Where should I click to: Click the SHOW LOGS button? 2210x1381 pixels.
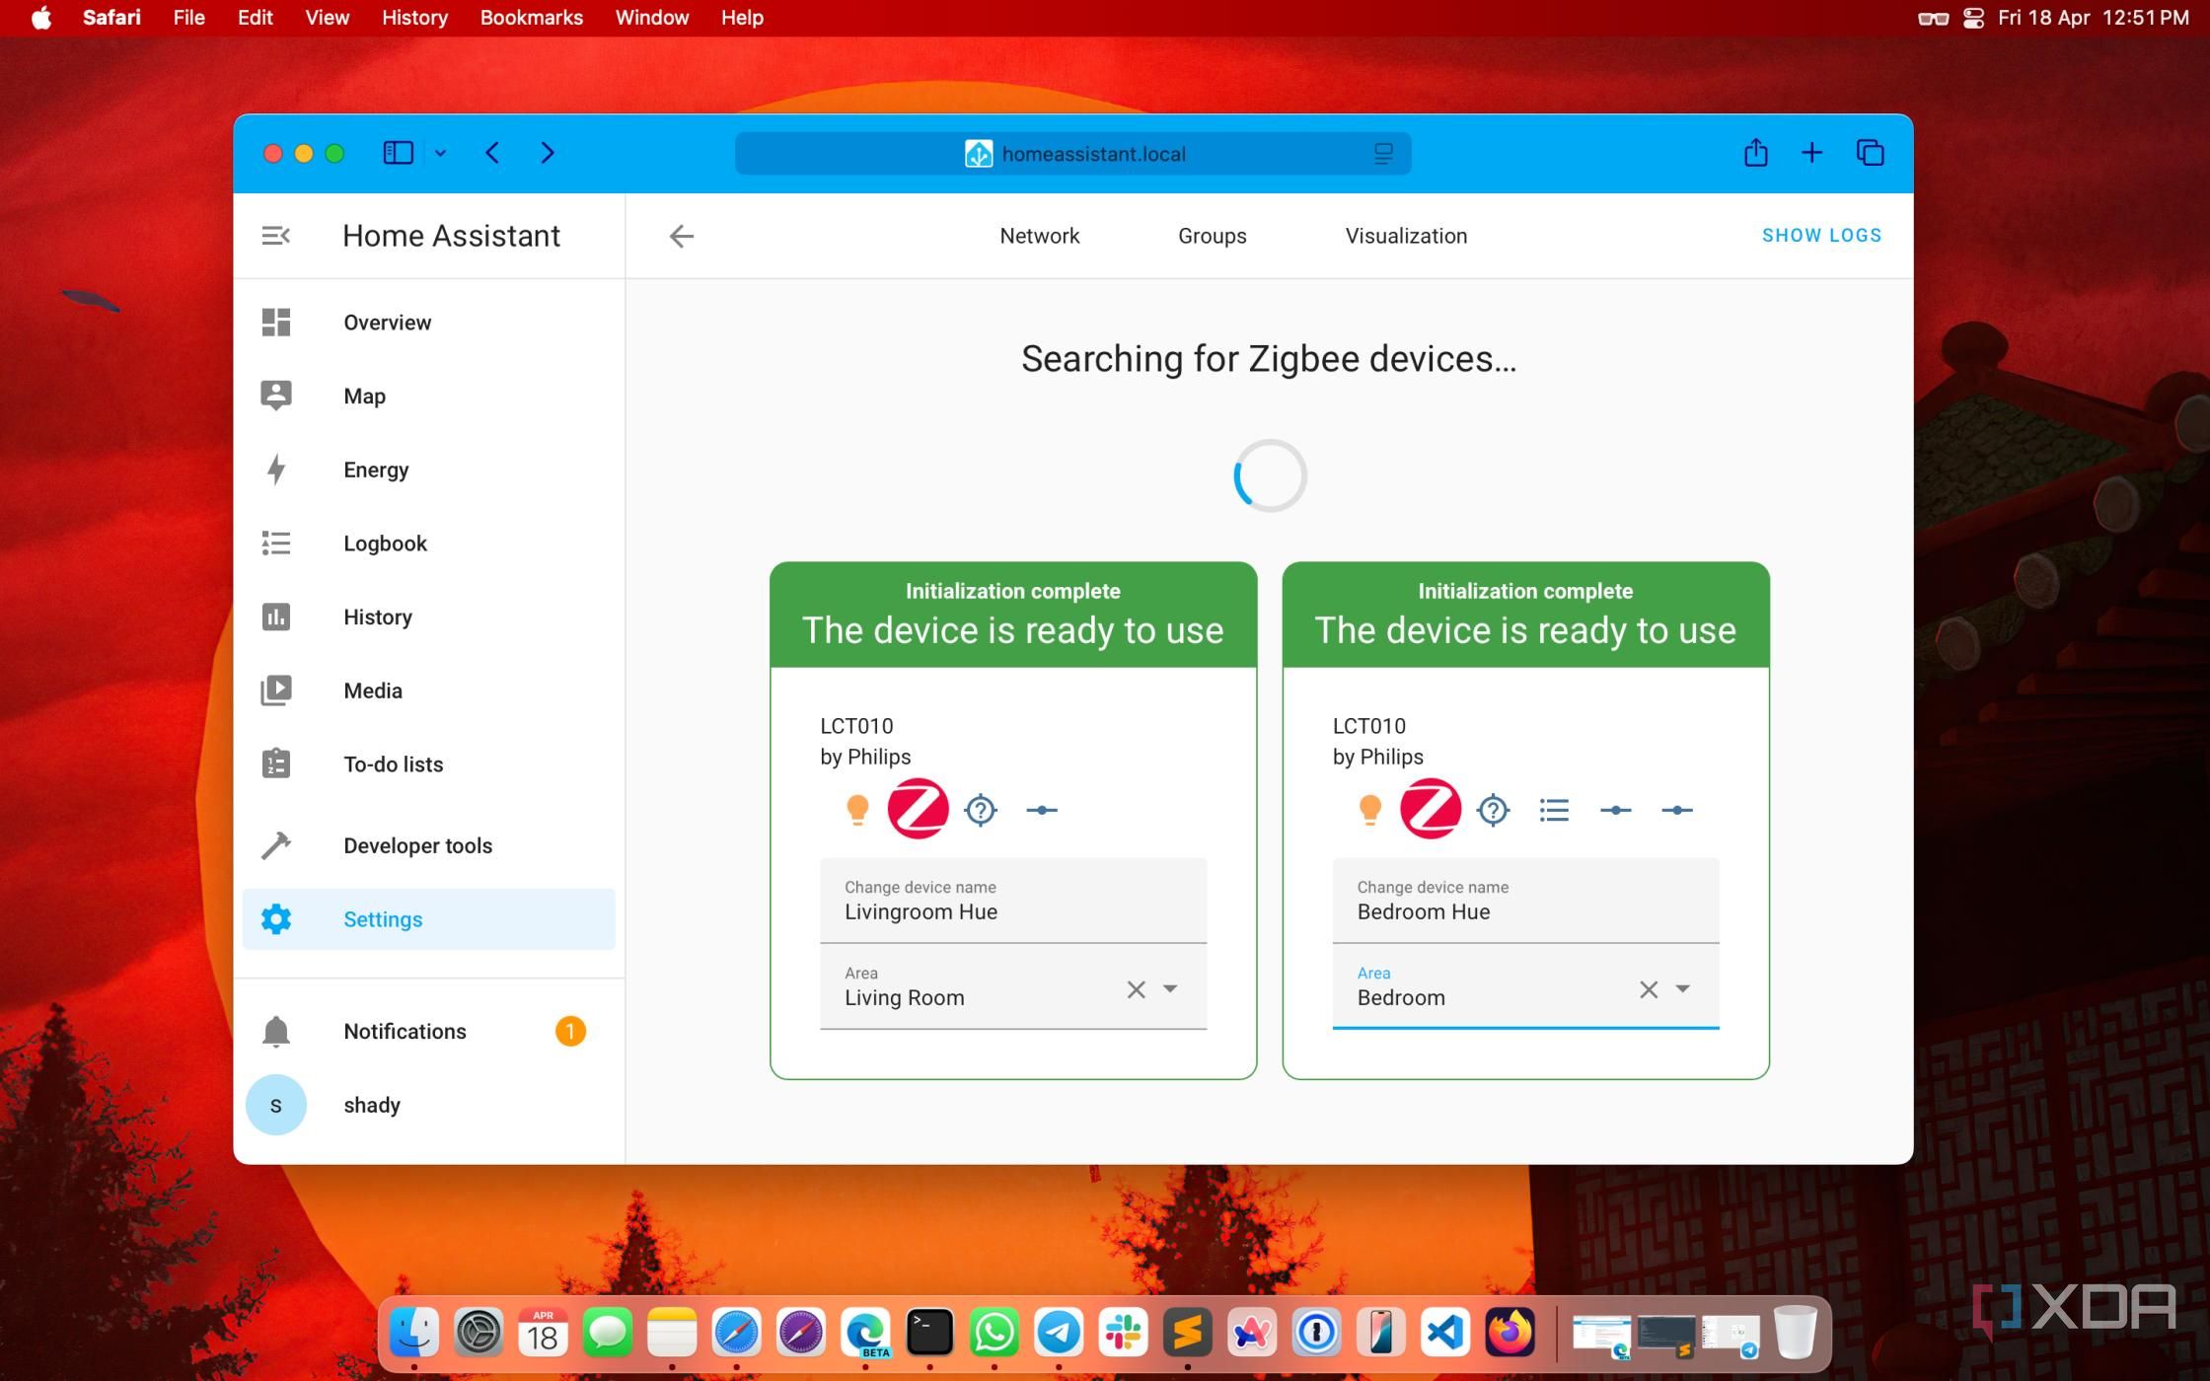pos(1820,235)
